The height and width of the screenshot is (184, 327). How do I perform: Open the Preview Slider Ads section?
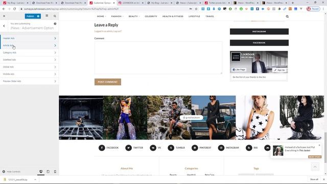tap(30, 81)
